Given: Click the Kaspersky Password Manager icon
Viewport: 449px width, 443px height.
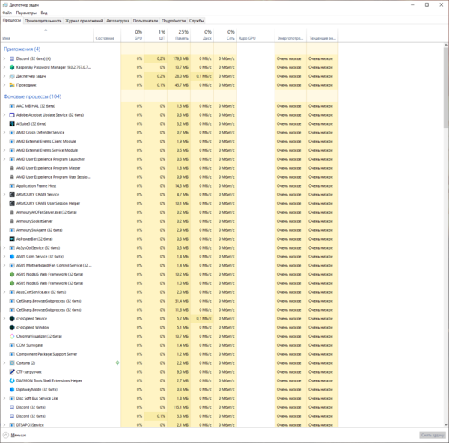Looking at the screenshot, I should coord(12,67).
